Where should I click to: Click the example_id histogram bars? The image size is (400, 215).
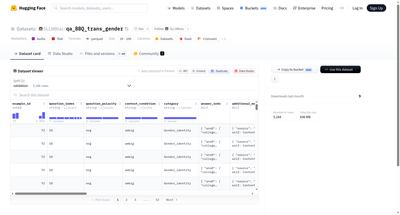[29, 115]
